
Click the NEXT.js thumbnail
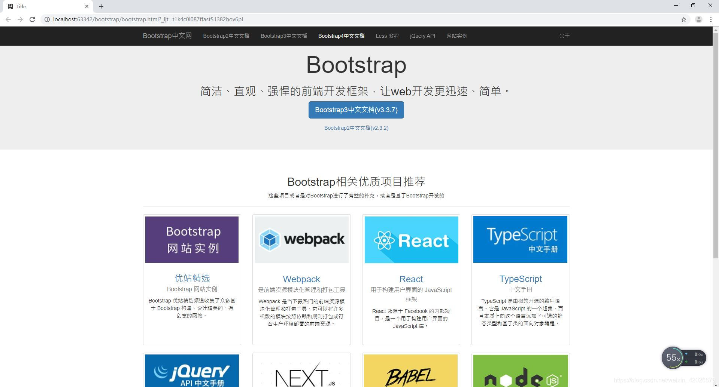click(x=301, y=371)
